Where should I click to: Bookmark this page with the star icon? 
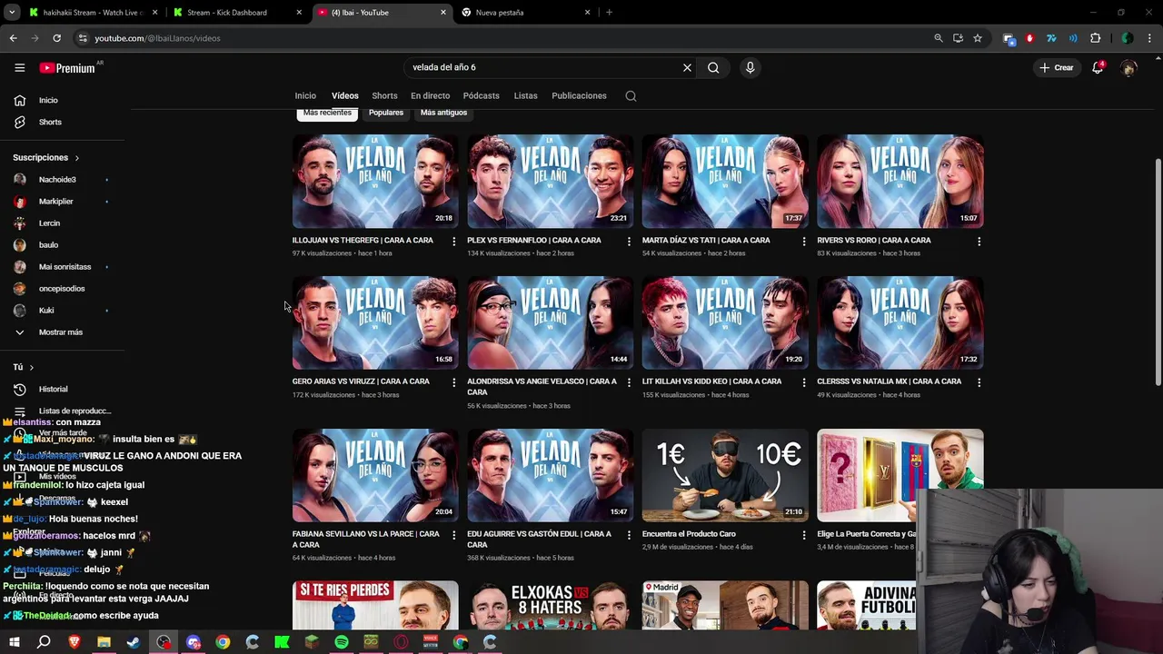pos(978,38)
